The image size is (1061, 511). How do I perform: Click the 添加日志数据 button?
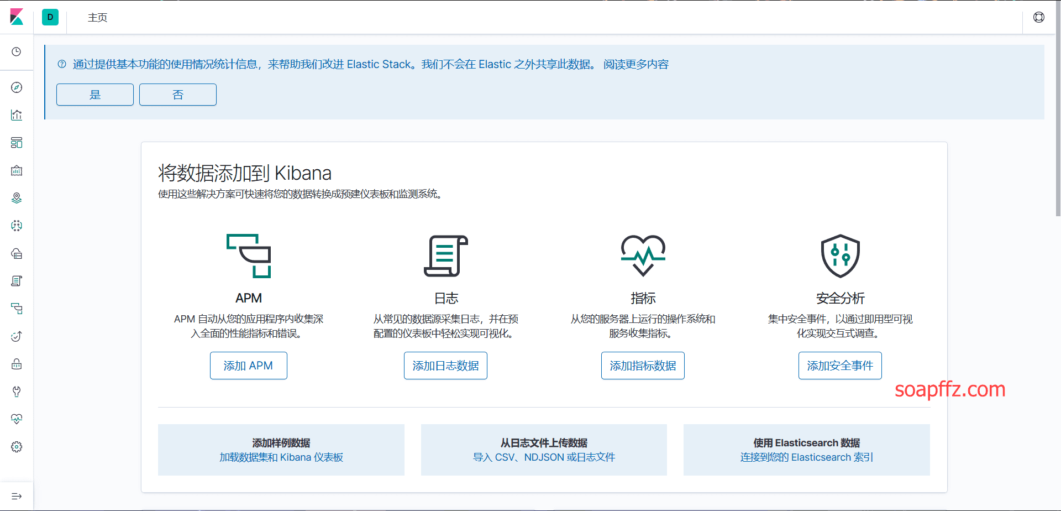(446, 366)
